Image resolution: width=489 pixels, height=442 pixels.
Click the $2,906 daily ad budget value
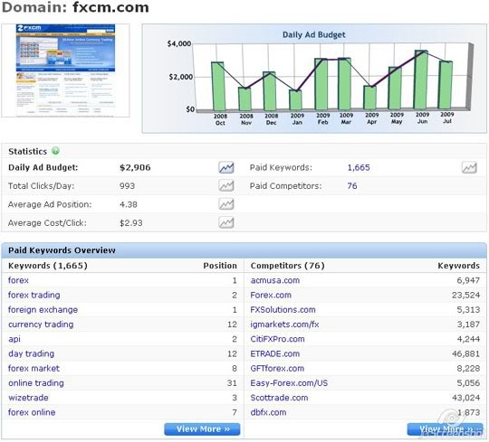[x=135, y=167]
